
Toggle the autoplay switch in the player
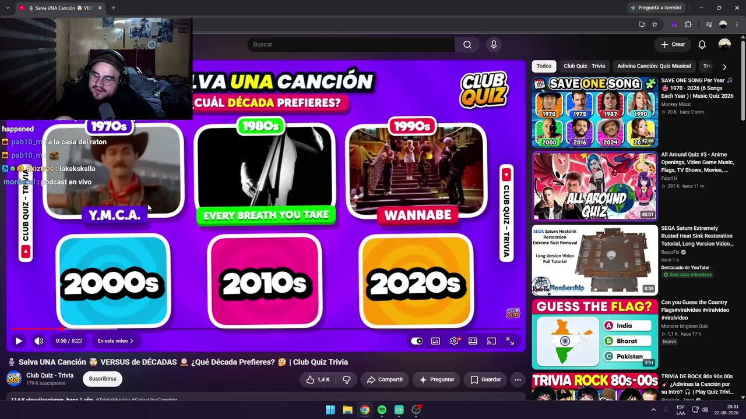(417, 341)
